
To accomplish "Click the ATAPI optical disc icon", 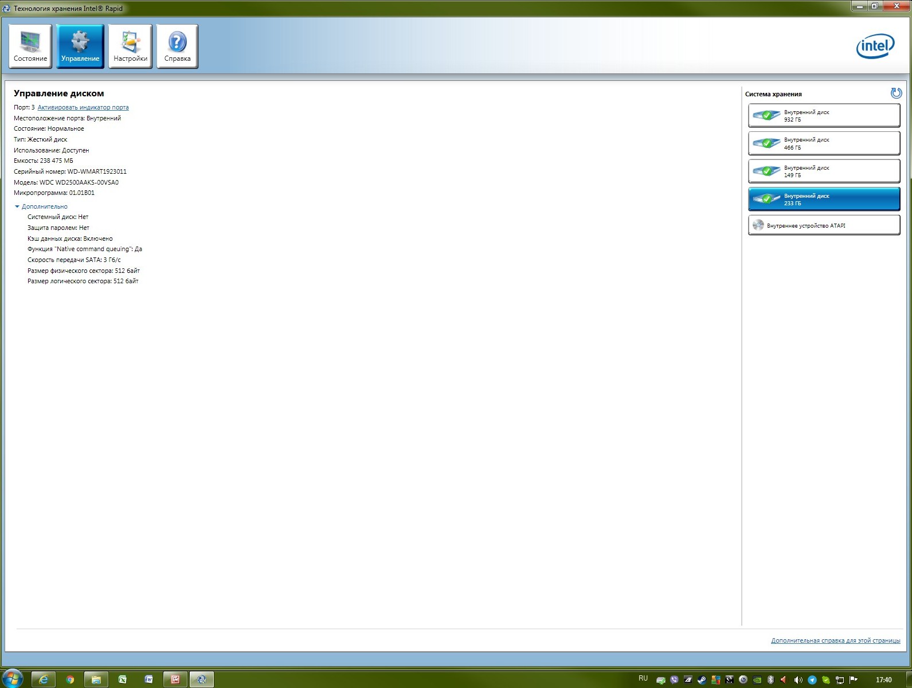I will click(758, 225).
